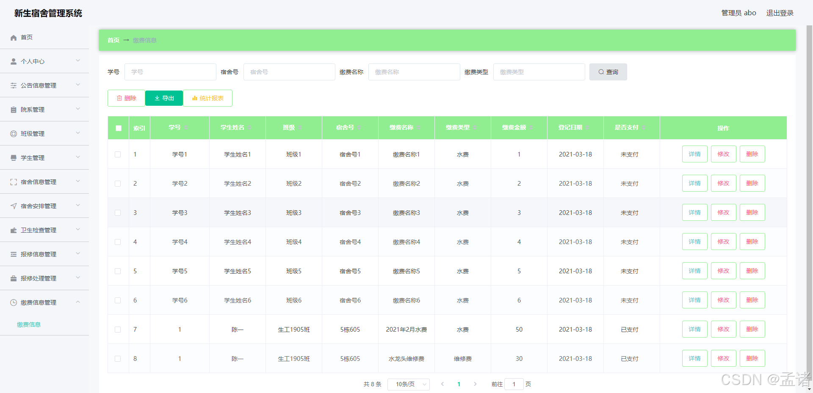Go to next page arrow in pagination

point(475,384)
